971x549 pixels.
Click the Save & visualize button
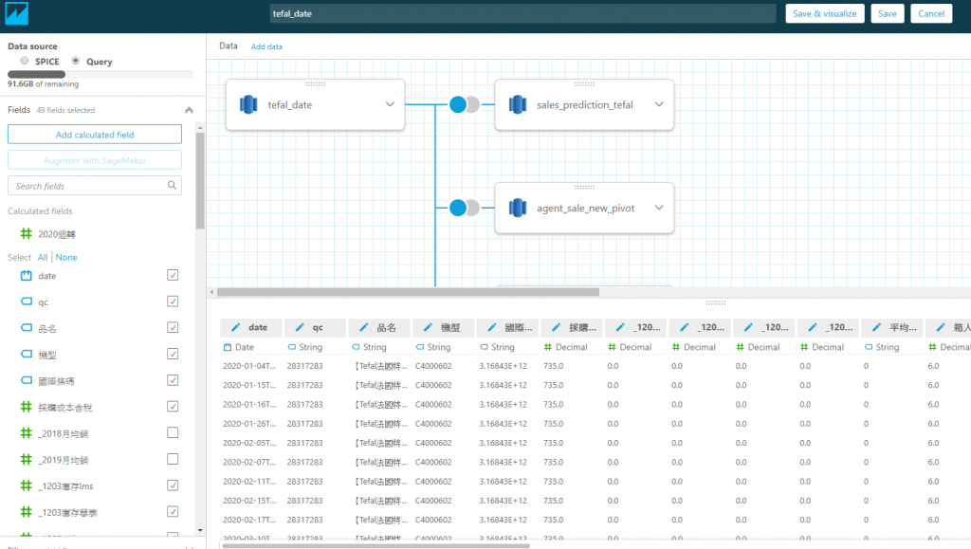825,13
